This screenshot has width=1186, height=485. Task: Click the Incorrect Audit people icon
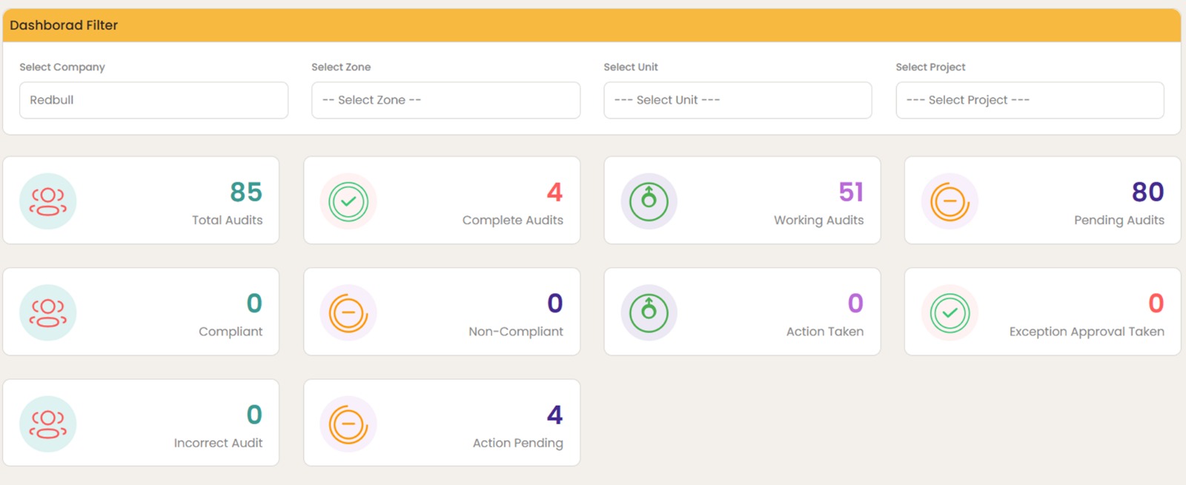(x=48, y=424)
